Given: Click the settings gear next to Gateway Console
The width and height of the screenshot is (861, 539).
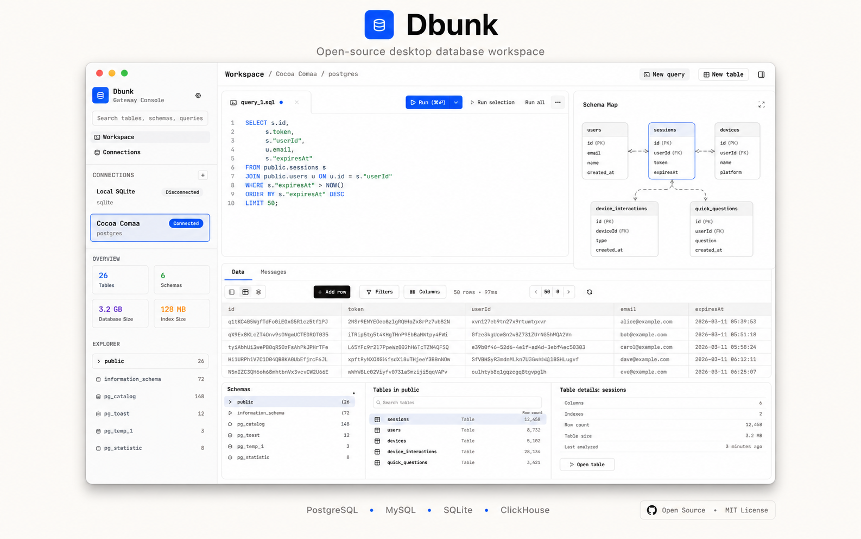Looking at the screenshot, I should (198, 96).
